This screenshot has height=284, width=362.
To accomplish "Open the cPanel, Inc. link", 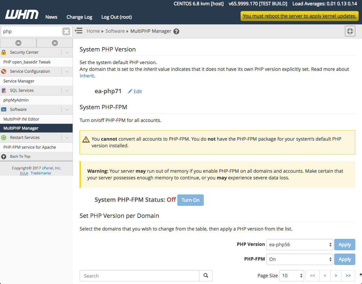I will tap(52, 168).
